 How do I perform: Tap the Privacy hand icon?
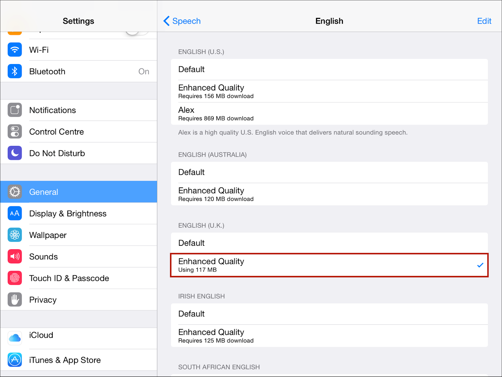click(x=15, y=300)
